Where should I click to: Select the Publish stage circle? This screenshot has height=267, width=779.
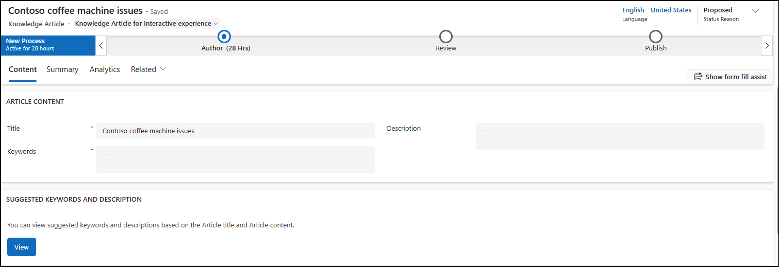(656, 37)
